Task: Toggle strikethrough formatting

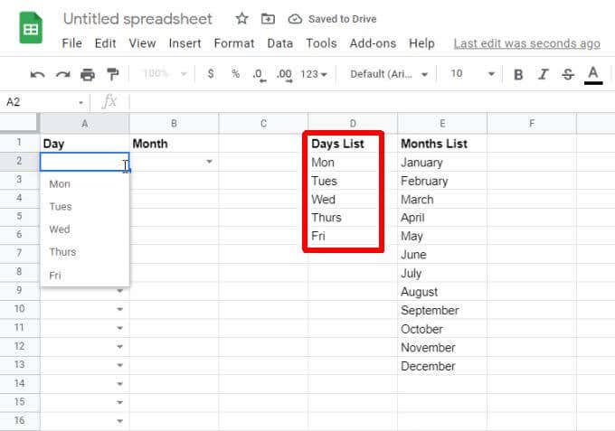Action: tap(568, 75)
